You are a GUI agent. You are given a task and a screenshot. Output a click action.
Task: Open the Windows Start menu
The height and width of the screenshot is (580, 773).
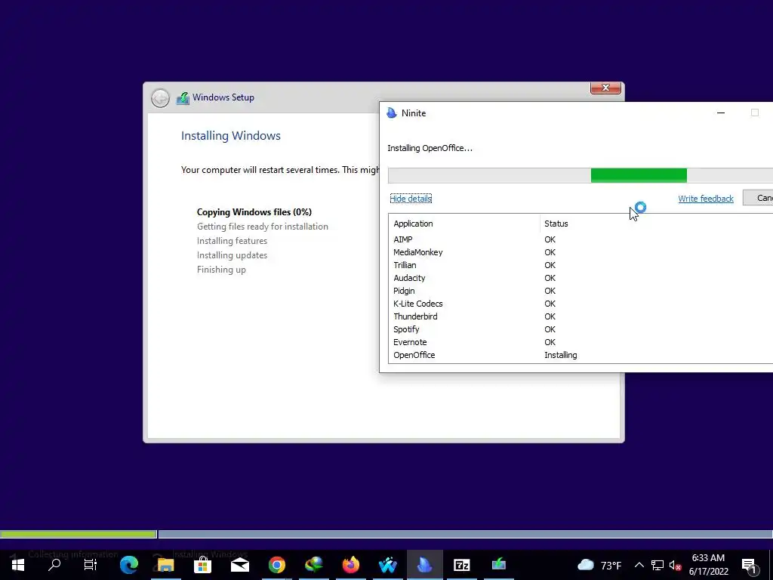(x=18, y=565)
